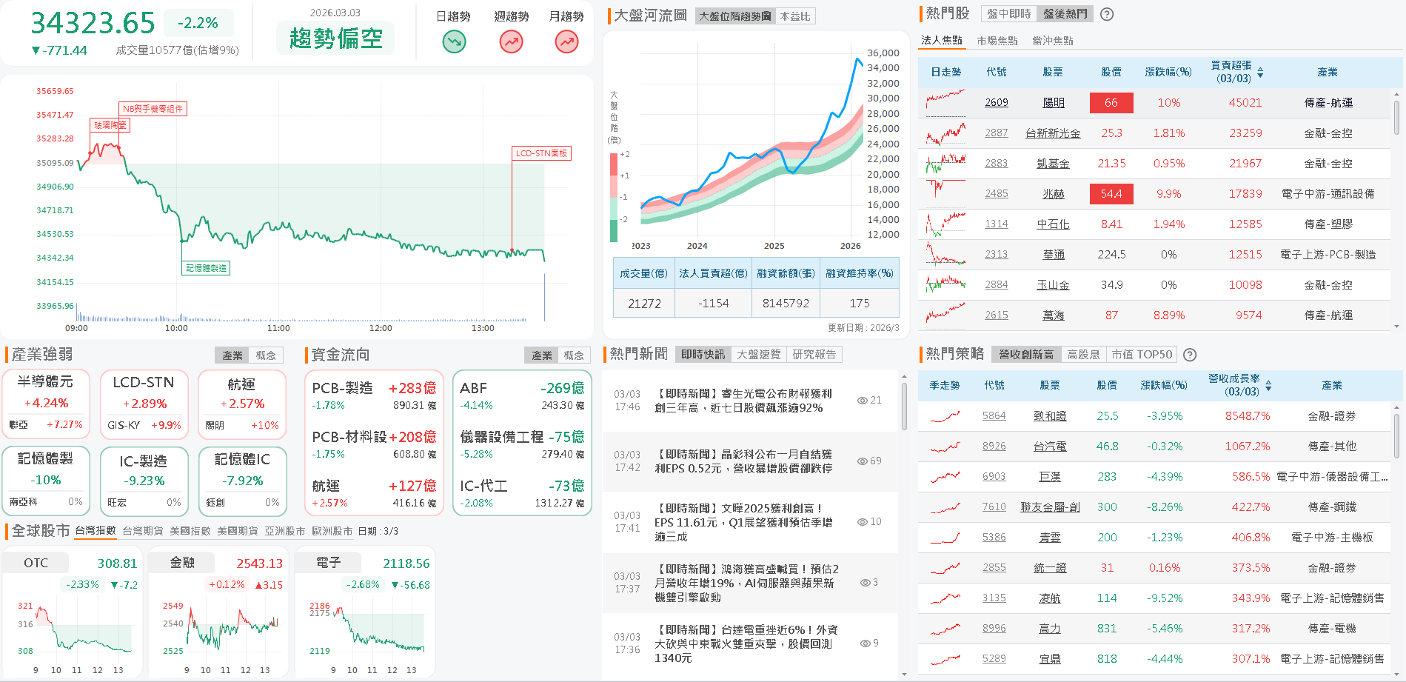This screenshot has height=682, width=1406.
Task: Switch to 盤中即時 in 熱門股 panel
Action: (x=1008, y=13)
